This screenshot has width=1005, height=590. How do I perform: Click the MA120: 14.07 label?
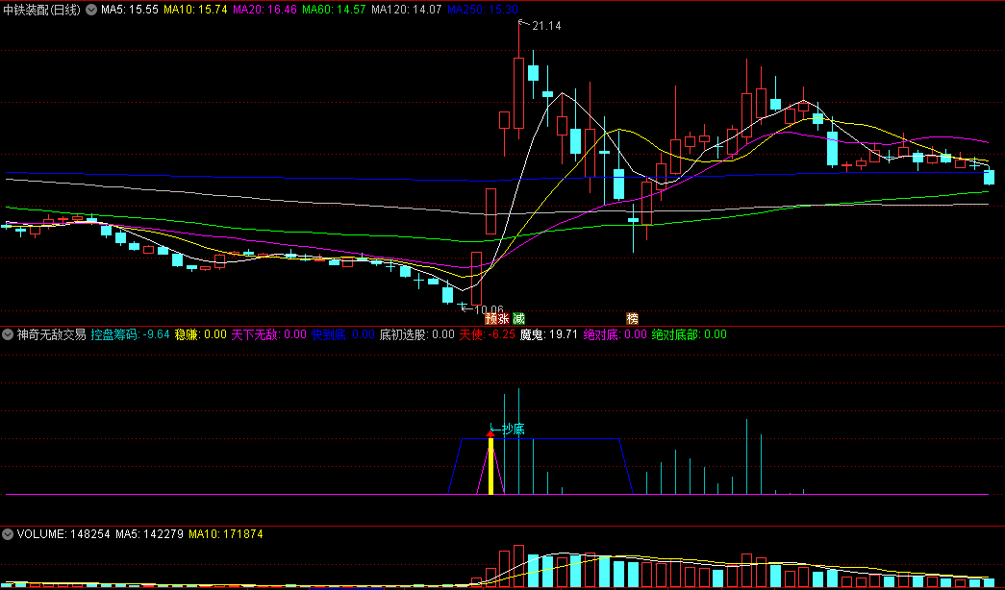pos(407,11)
